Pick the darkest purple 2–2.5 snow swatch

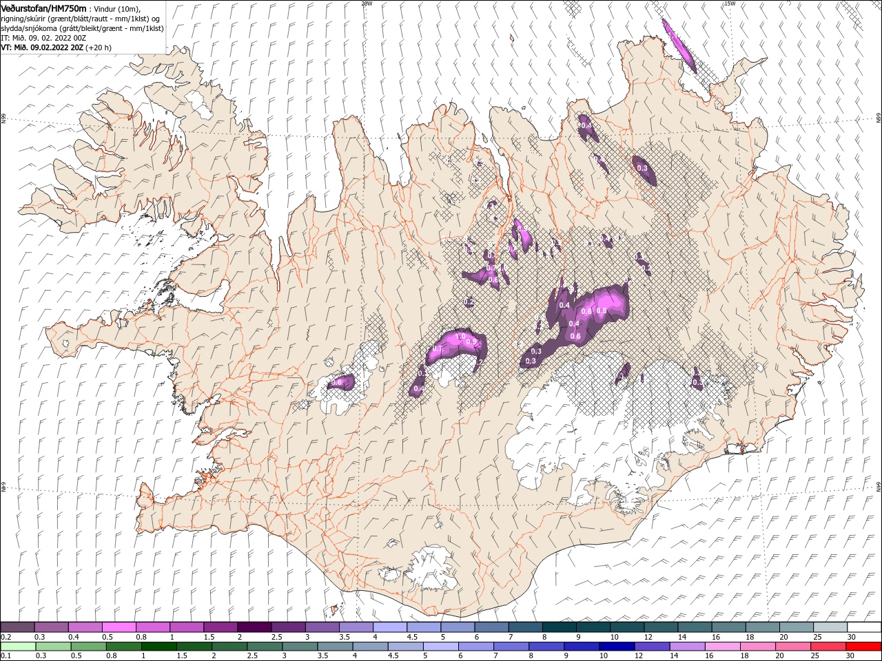(254, 627)
